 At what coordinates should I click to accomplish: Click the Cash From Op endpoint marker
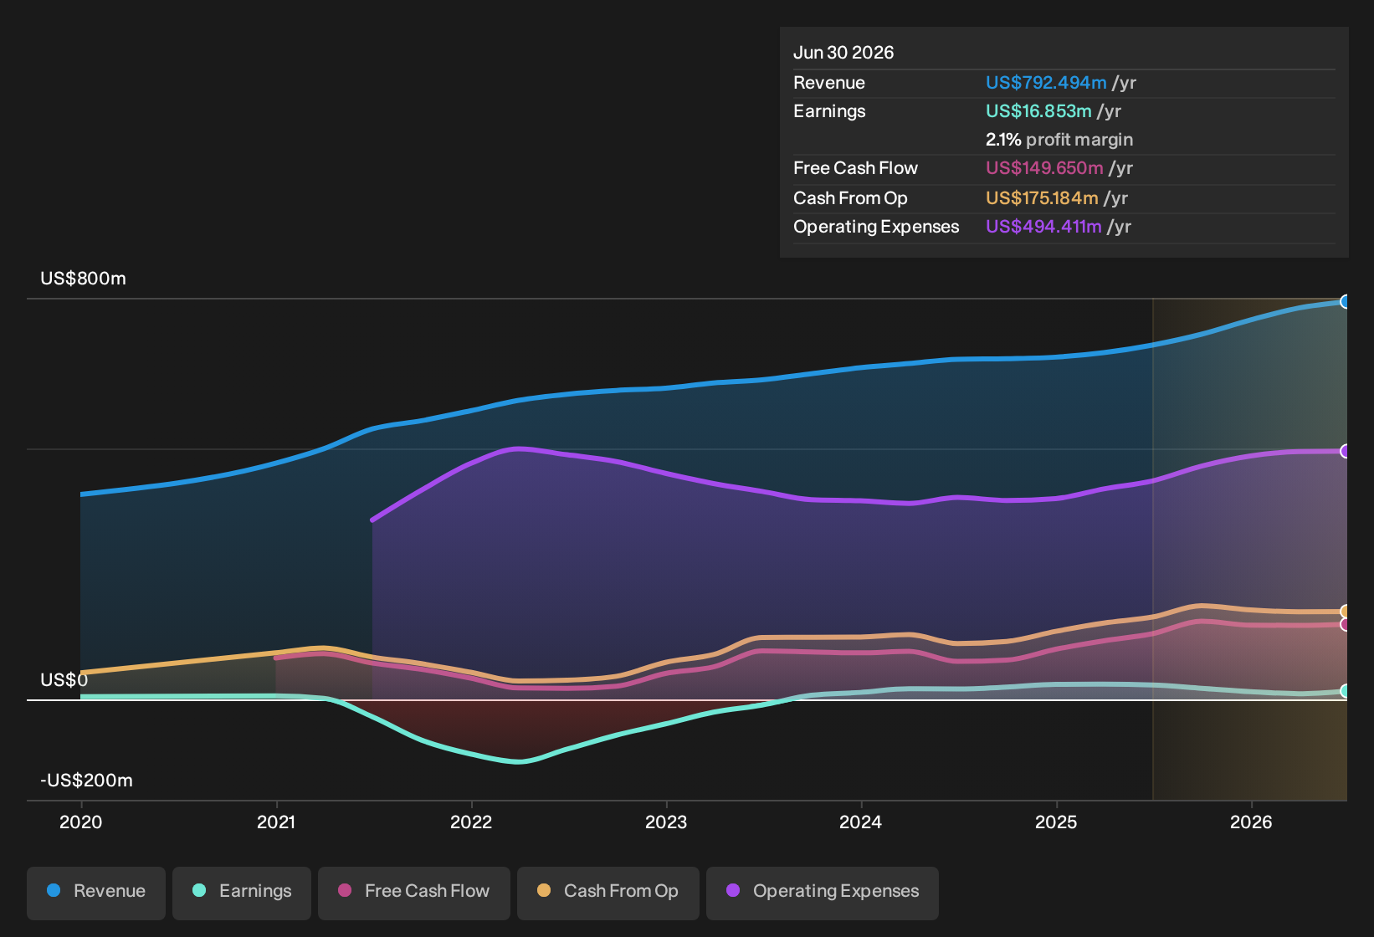tap(1345, 612)
